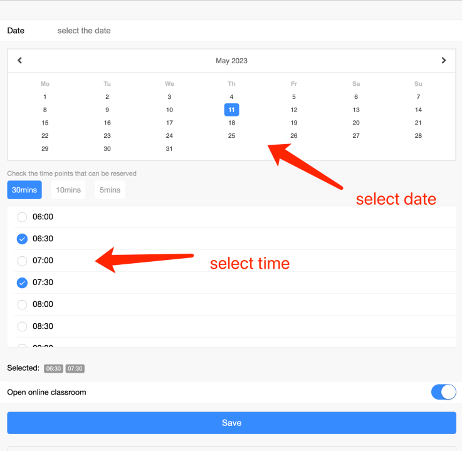Click the blue Save button
The height and width of the screenshot is (451, 462).
[x=231, y=423]
